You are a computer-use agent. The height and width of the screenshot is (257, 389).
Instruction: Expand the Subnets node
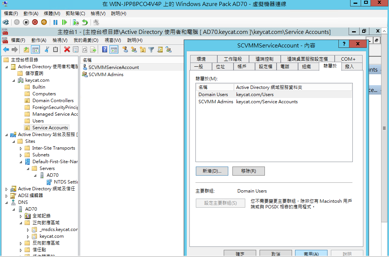pos(21,155)
